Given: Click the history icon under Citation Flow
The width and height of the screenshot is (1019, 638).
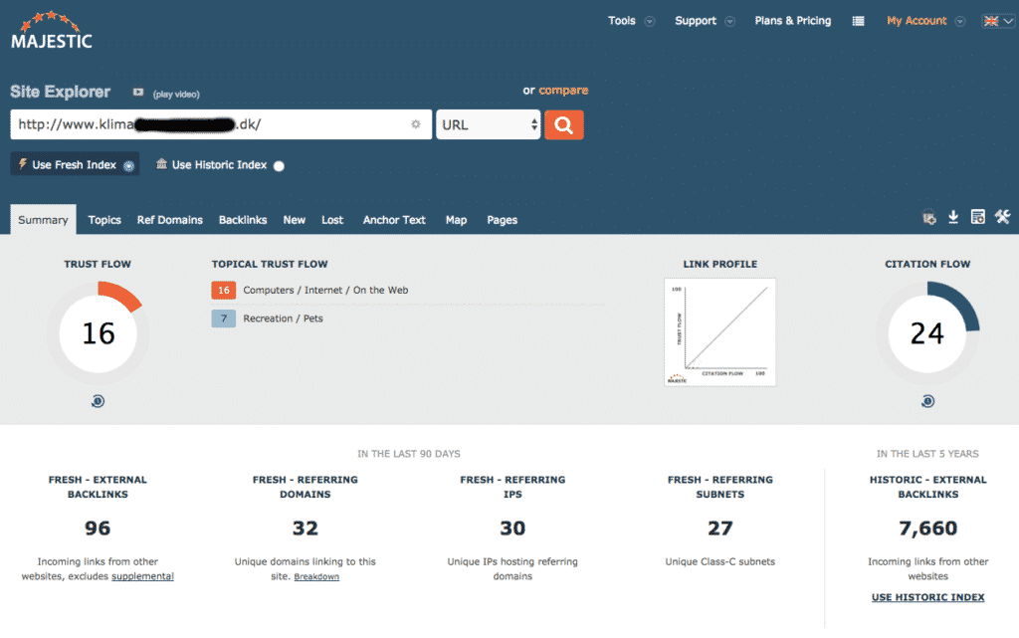Looking at the screenshot, I should 927,401.
